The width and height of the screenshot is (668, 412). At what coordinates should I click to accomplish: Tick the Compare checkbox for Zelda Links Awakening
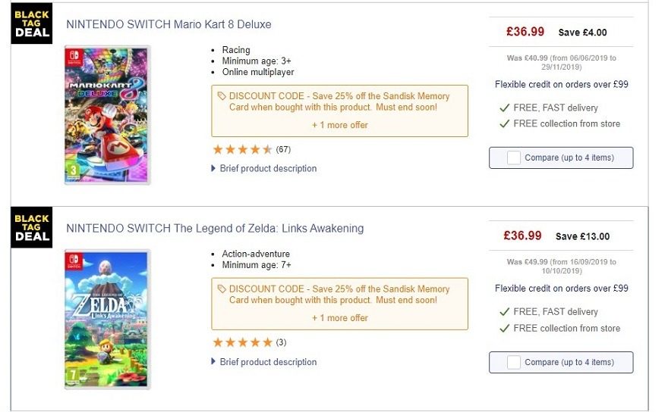[514, 362]
